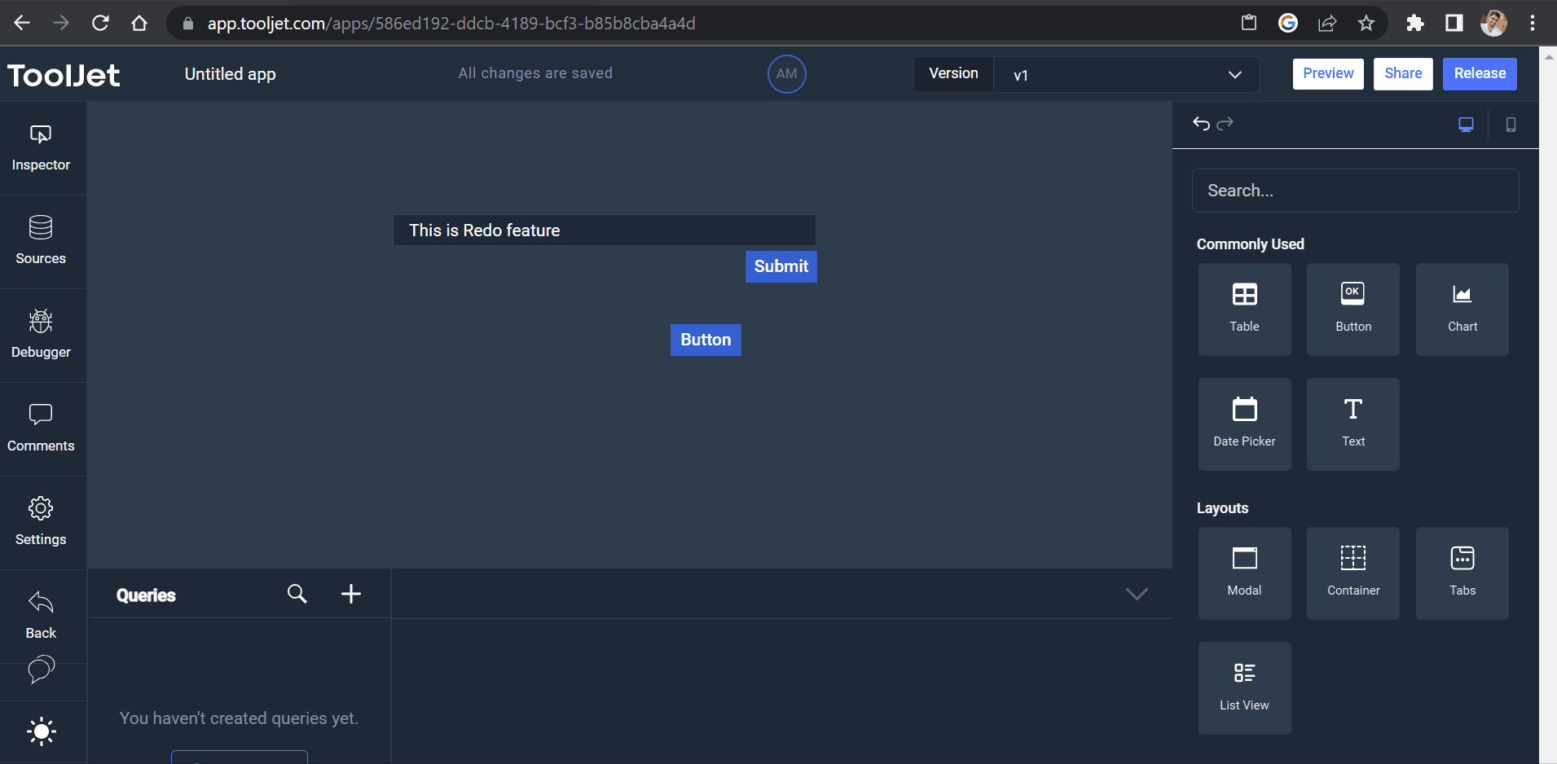Click the browser back arrow

pos(22,23)
